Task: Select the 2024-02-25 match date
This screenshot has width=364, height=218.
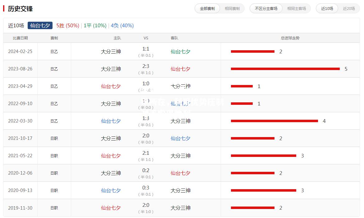Action: pos(20,51)
